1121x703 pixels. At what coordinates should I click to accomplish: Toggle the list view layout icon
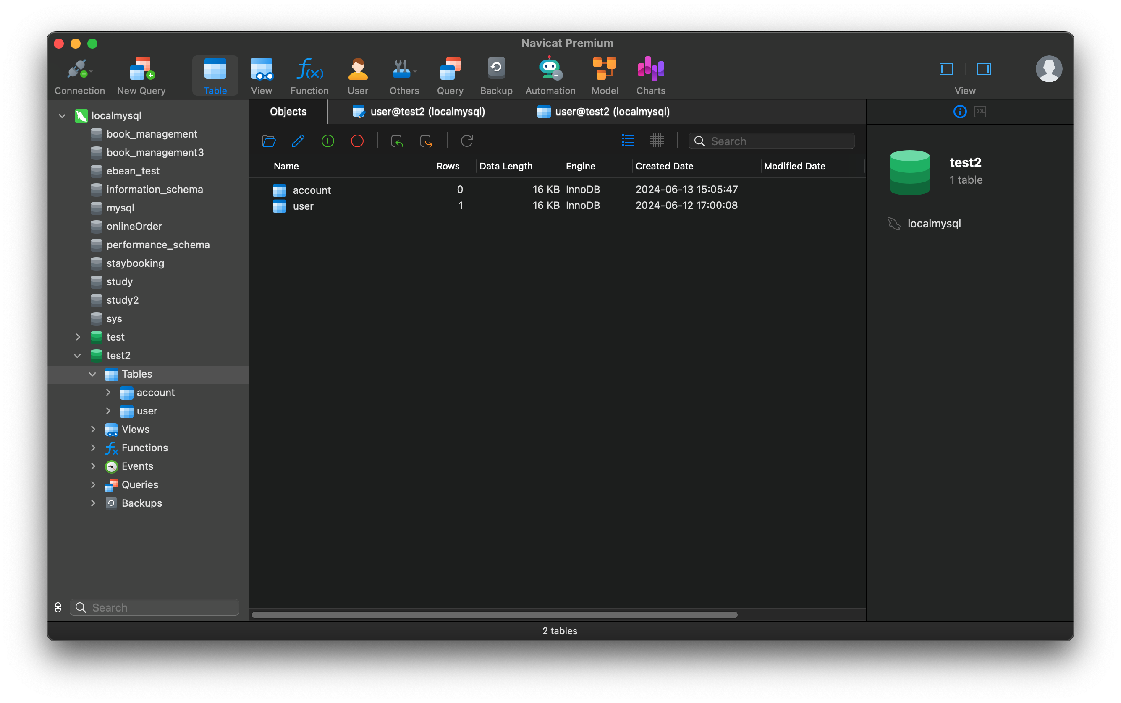(x=628, y=140)
